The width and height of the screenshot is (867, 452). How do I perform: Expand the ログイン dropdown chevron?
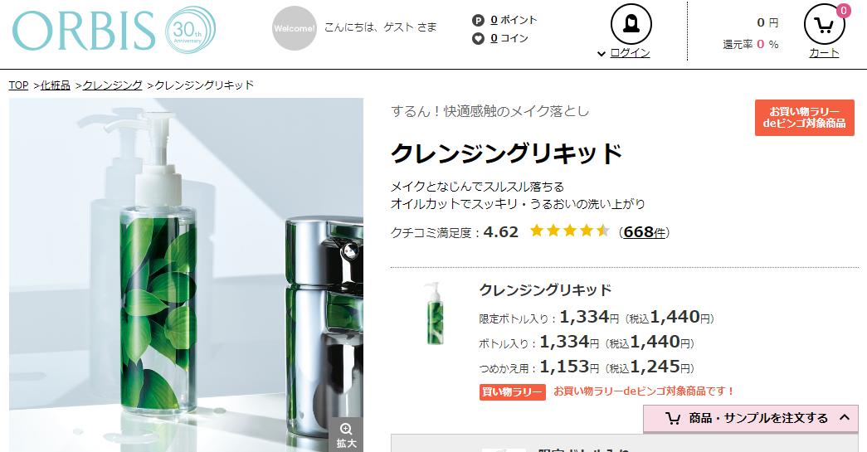[x=602, y=54]
